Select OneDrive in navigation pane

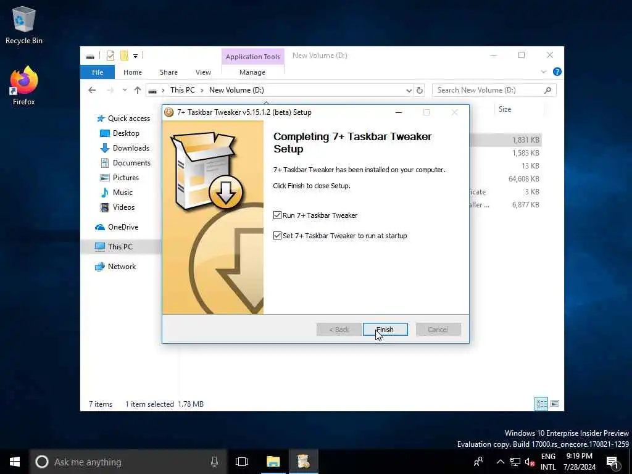tap(123, 227)
